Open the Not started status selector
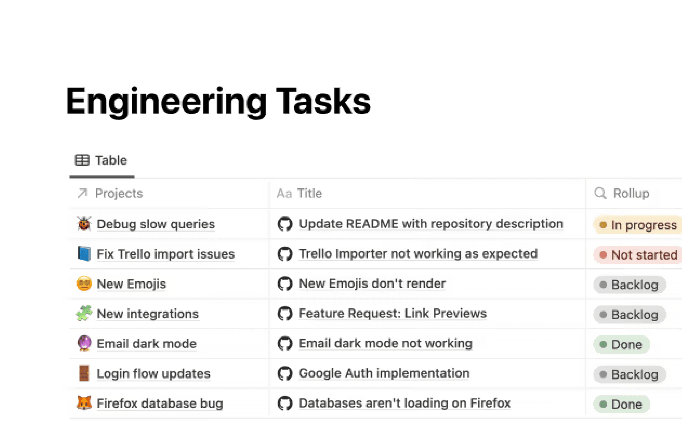The width and height of the screenshot is (682, 437). click(636, 255)
